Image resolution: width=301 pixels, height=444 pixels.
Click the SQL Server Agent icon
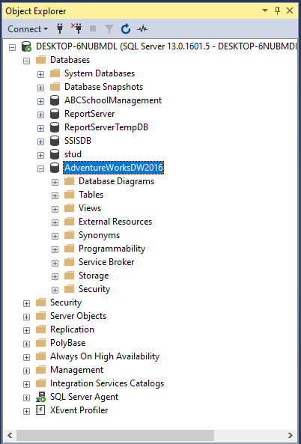40,397
